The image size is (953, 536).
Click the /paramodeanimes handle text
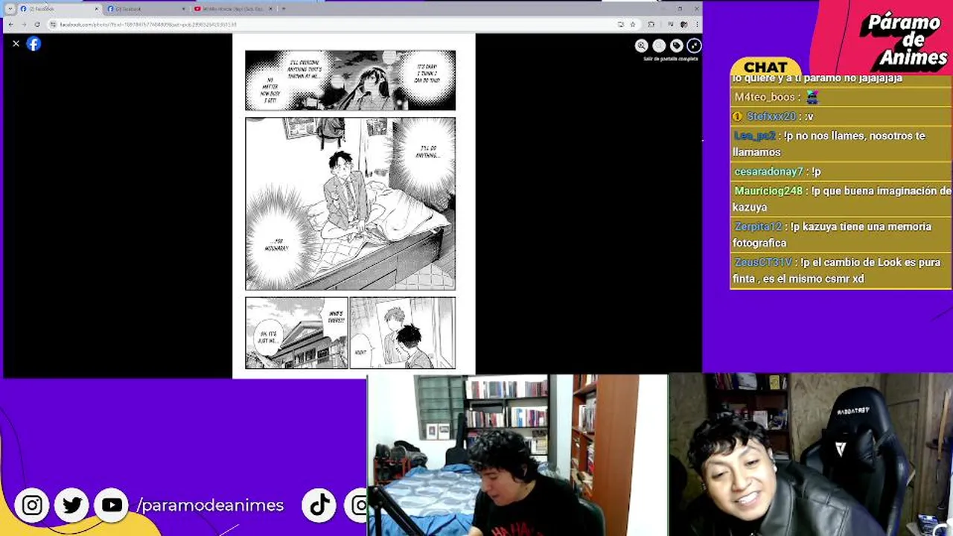210,505
